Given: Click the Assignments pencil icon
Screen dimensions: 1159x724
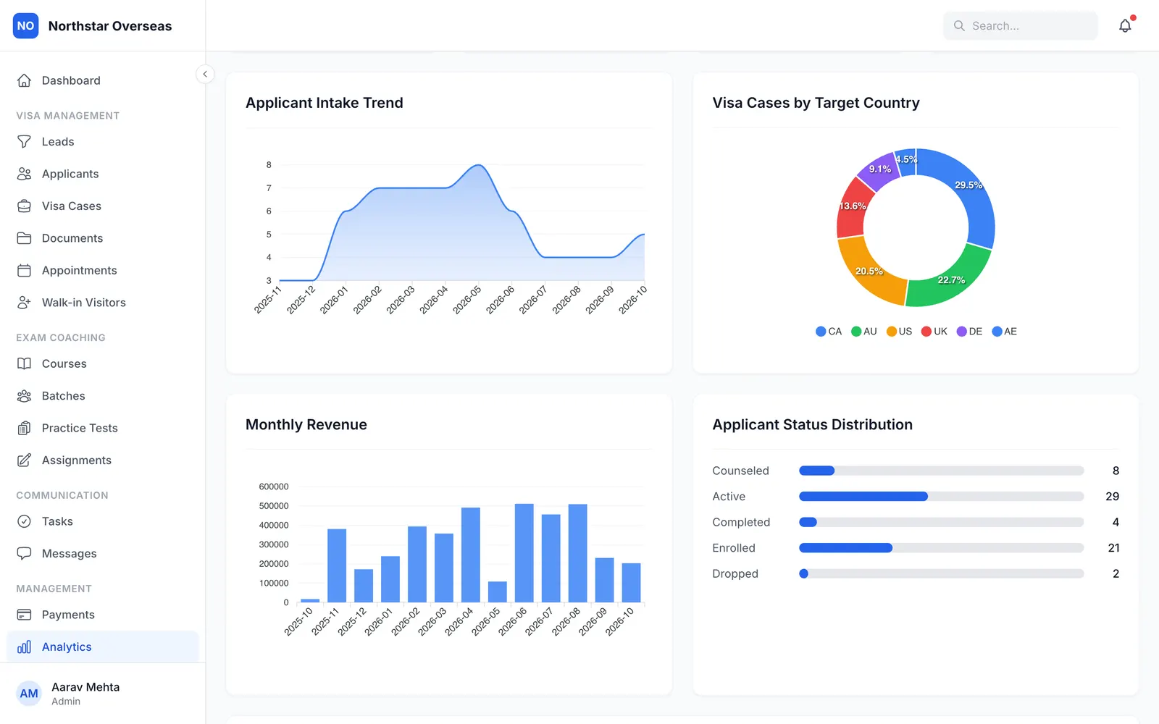Looking at the screenshot, I should pos(24,460).
